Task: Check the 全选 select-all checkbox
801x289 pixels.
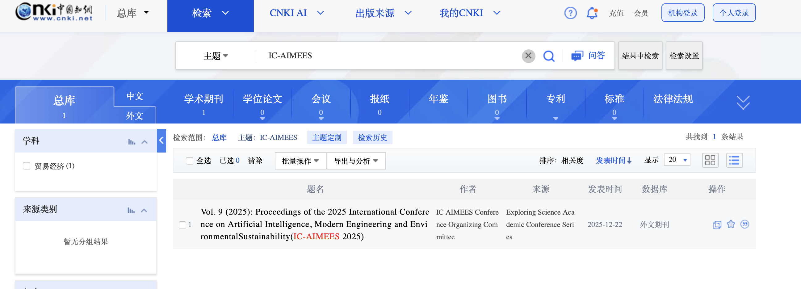Action: point(189,161)
